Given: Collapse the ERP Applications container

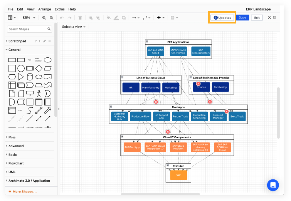Looking at the screenshot, I should point(147,42).
